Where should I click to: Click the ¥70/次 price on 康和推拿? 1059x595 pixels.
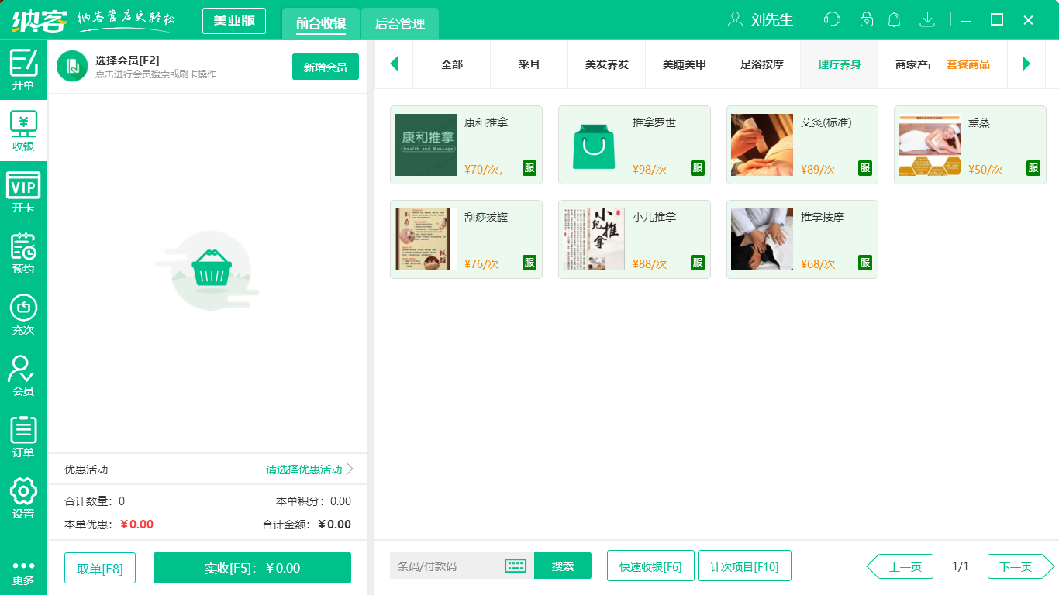click(x=484, y=169)
